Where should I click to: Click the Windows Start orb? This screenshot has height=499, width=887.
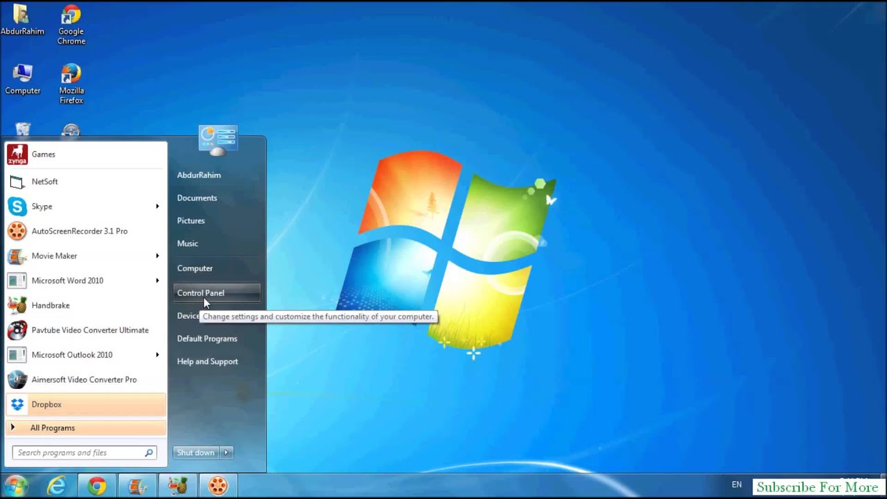pyautogui.click(x=15, y=487)
